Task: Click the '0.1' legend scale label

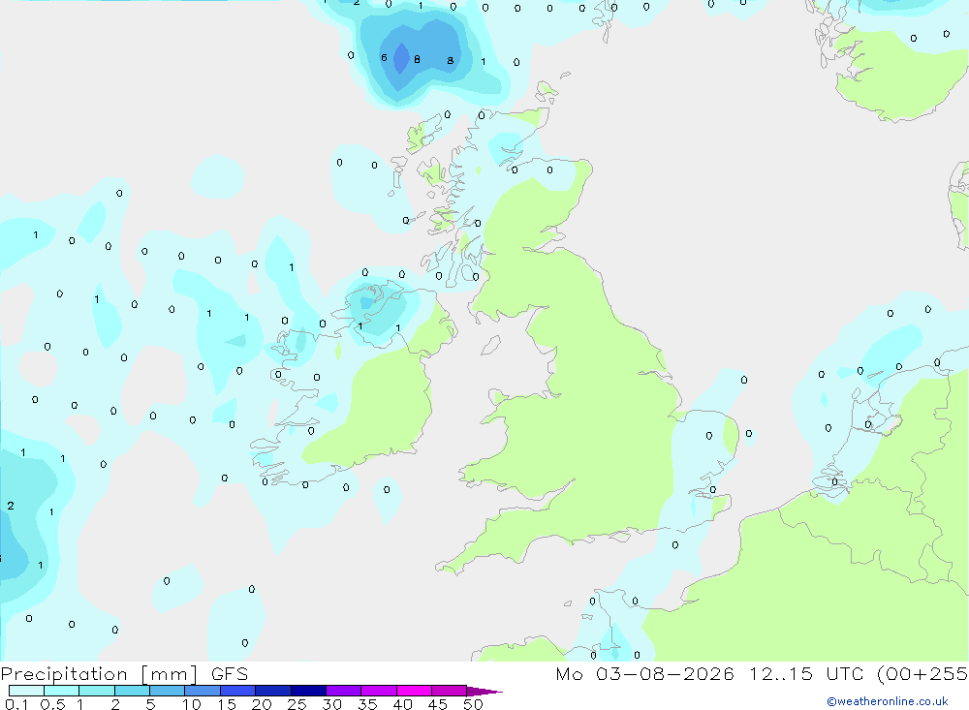Action: [x=16, y=704]
